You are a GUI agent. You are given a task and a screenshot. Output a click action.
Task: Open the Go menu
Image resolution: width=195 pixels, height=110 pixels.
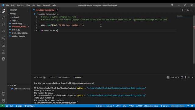coord(34,5)
